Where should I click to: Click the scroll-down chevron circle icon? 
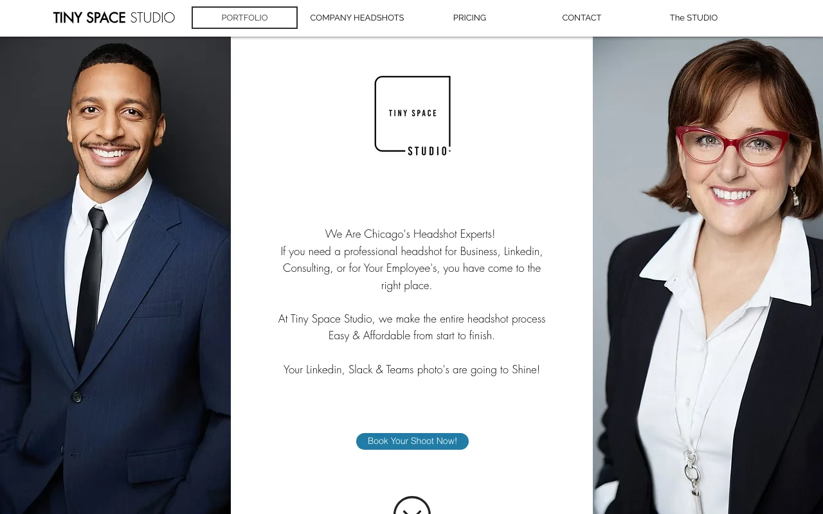click(412, 506)
